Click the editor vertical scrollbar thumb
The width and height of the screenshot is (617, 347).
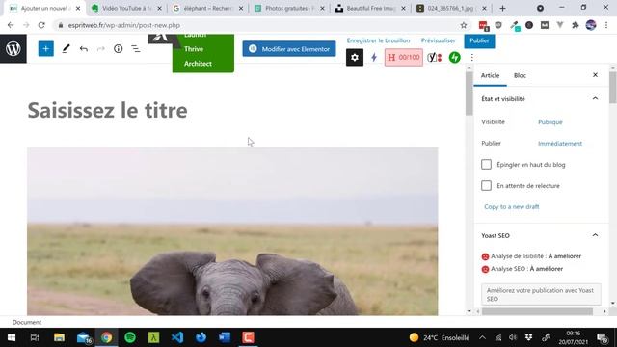[x=469, y=93]
